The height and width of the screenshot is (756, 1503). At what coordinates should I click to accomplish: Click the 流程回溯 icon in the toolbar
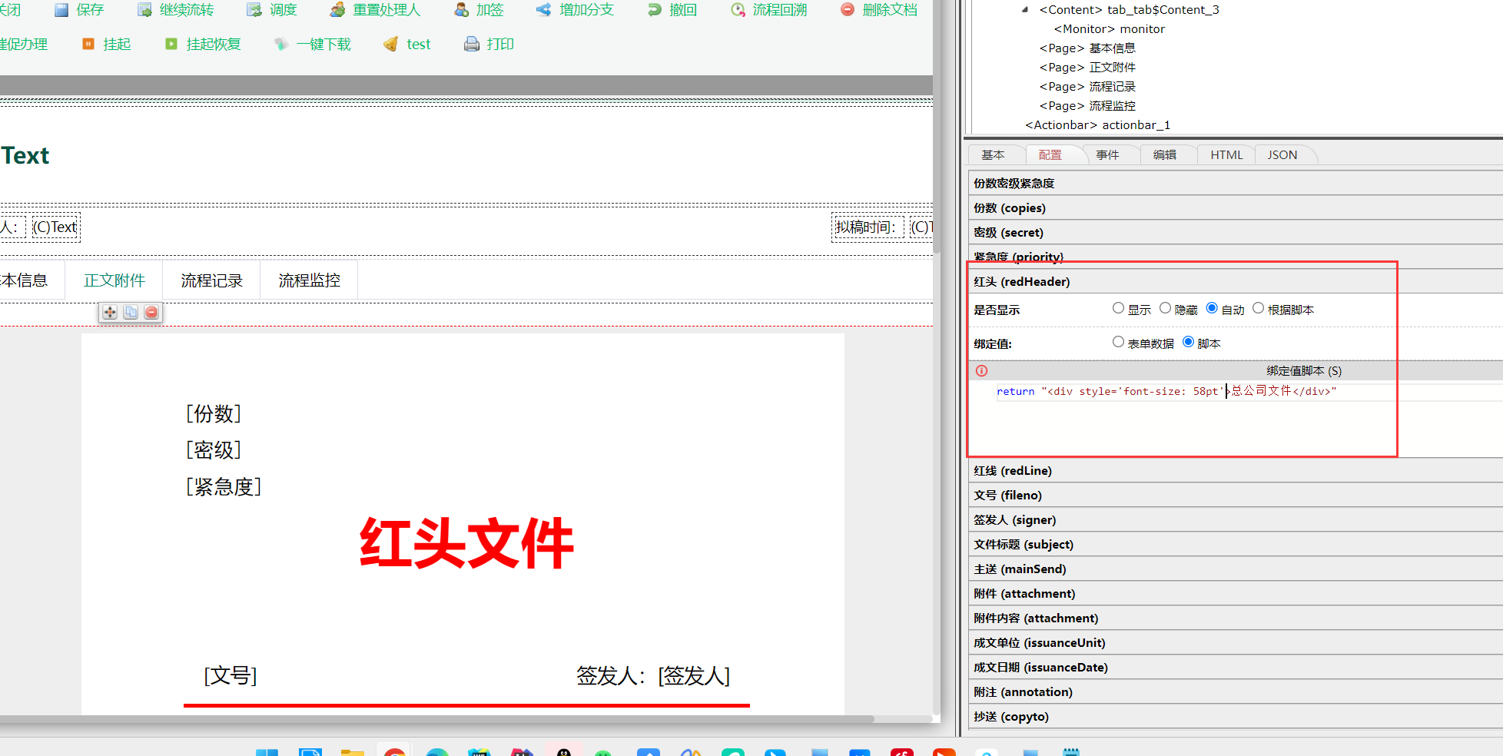[x=738, y=10]
